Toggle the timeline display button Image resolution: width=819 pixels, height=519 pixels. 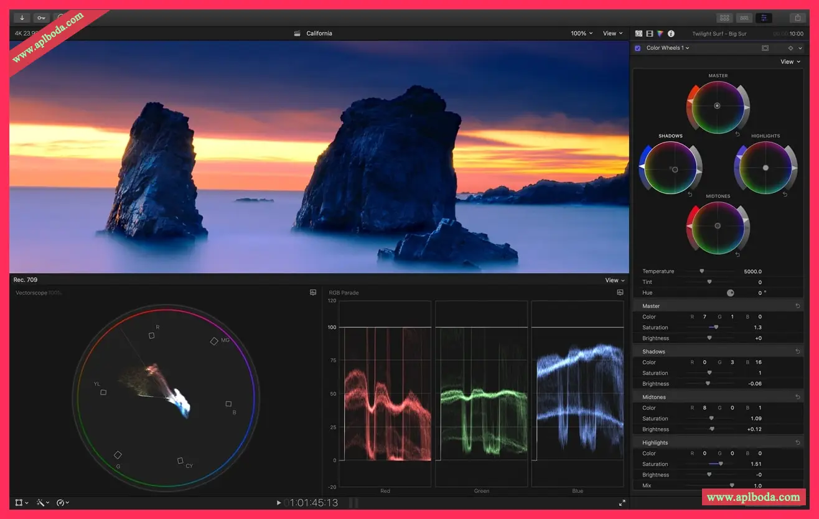[x=744, y=18]
